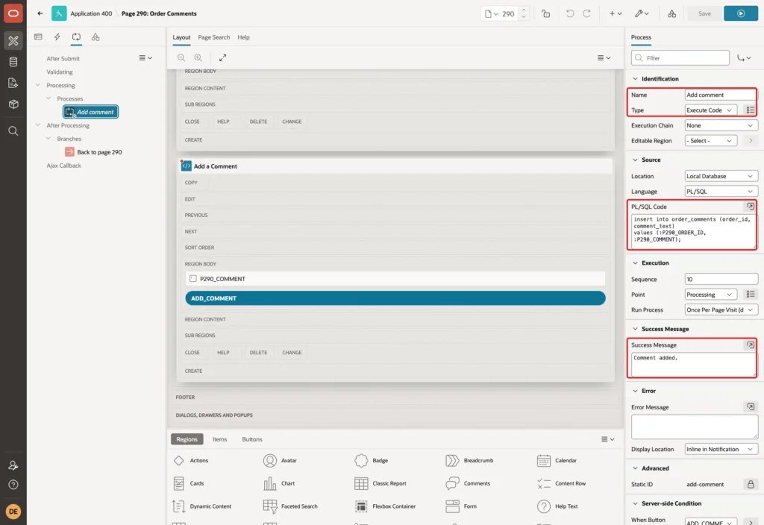This screenshot has width=764, height=525.
Task: Zoom out the layout view
Action: 181,57
